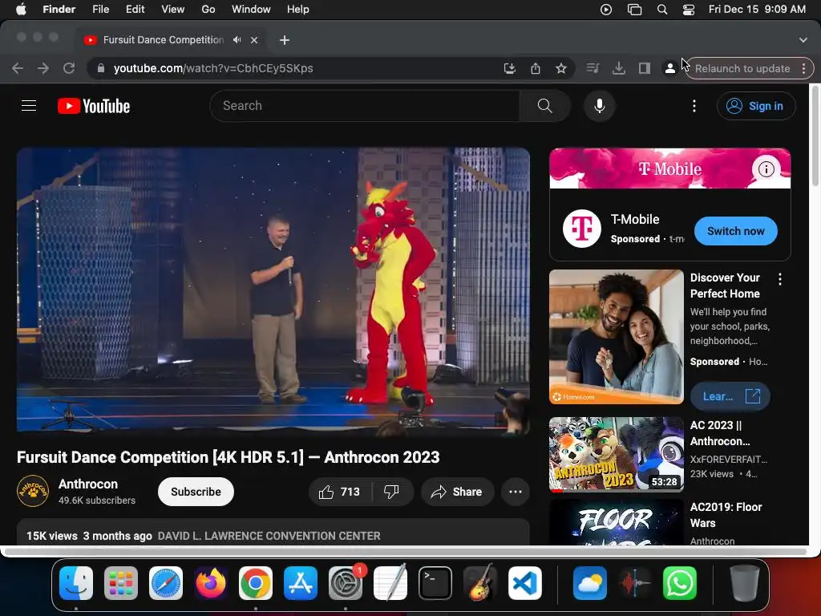Viewport: 821px width, 616px height.
Task: Go forward in browser history
Action: click(43, 68)
